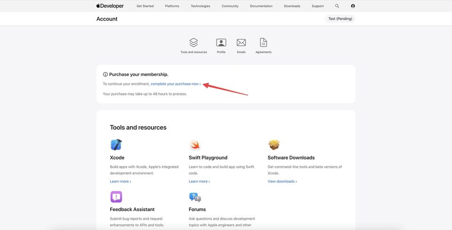The image size is (452, 230).
Task: Select the Tools and resources stack icon
Action: point(194,42)
